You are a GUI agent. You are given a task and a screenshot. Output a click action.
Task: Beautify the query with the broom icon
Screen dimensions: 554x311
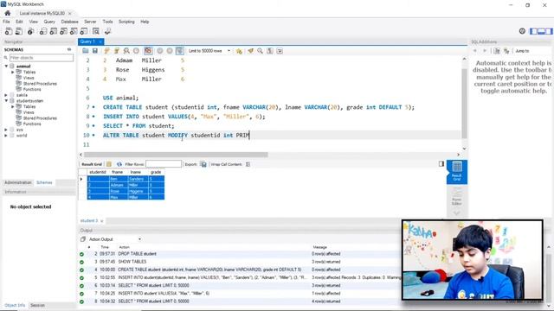coord(250,51)
